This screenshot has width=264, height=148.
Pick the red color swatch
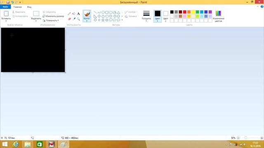click(184, 12)
